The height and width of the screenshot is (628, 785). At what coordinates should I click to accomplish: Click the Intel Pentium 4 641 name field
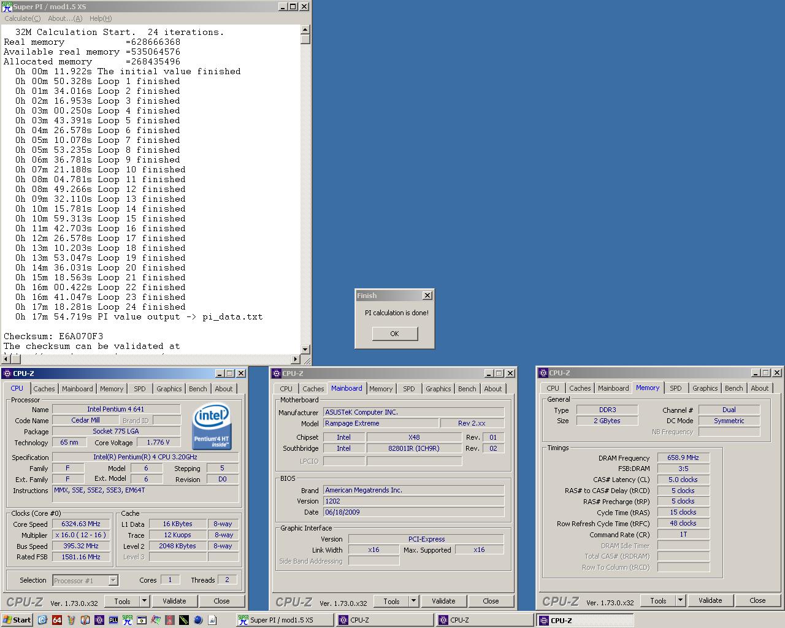click(116, 409)
